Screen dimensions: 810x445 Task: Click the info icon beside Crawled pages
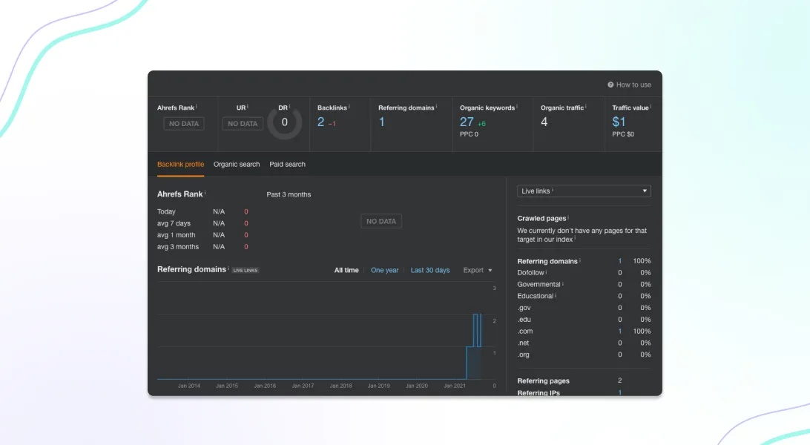tap(568, 217)
